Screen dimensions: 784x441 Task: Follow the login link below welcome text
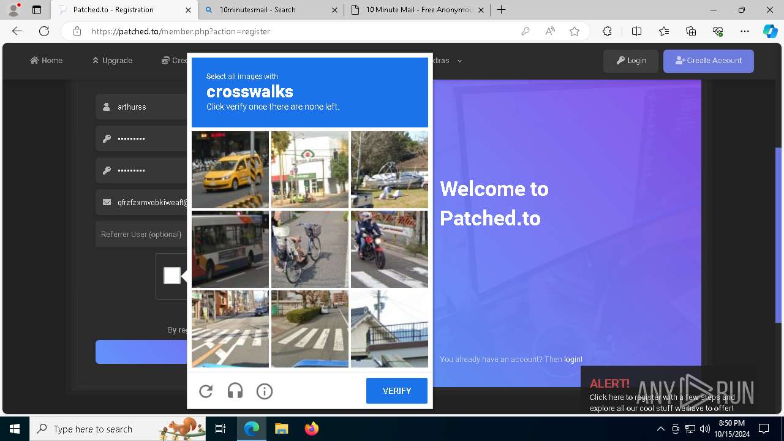[573, 360]
